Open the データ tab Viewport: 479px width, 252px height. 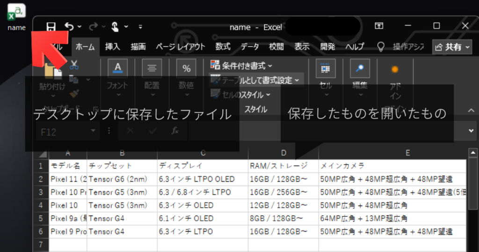point(250,47)
